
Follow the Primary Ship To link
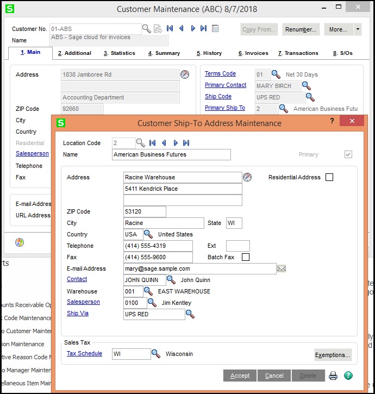225,108
